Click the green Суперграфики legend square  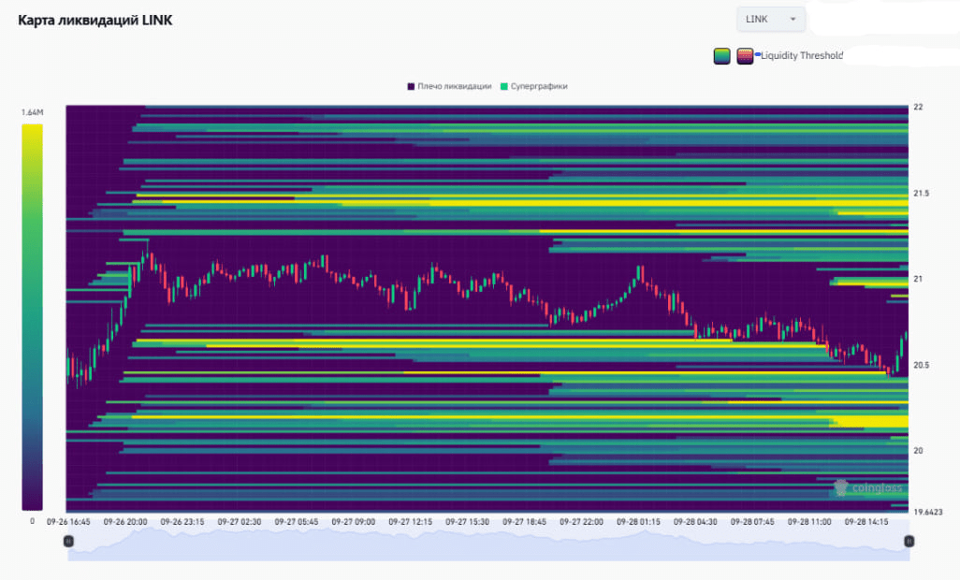pos(504,86)
